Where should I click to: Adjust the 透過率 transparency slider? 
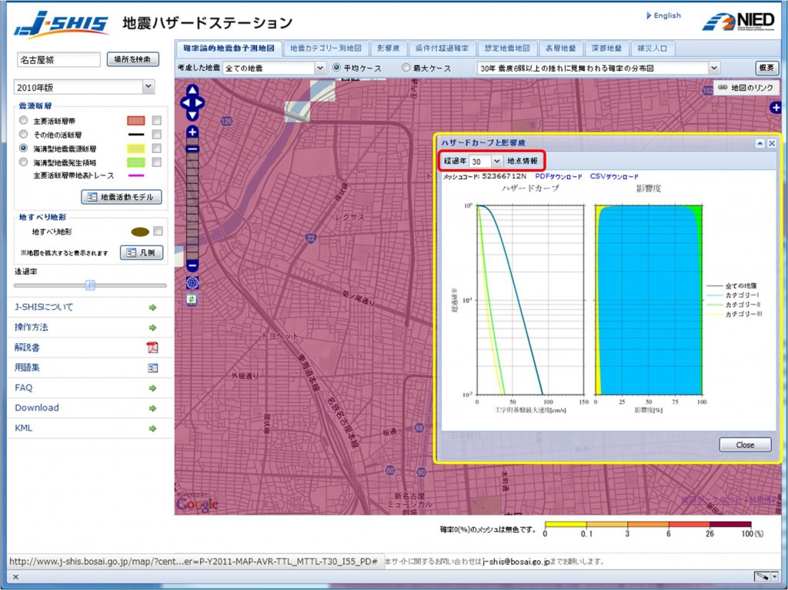click(89, 285)
